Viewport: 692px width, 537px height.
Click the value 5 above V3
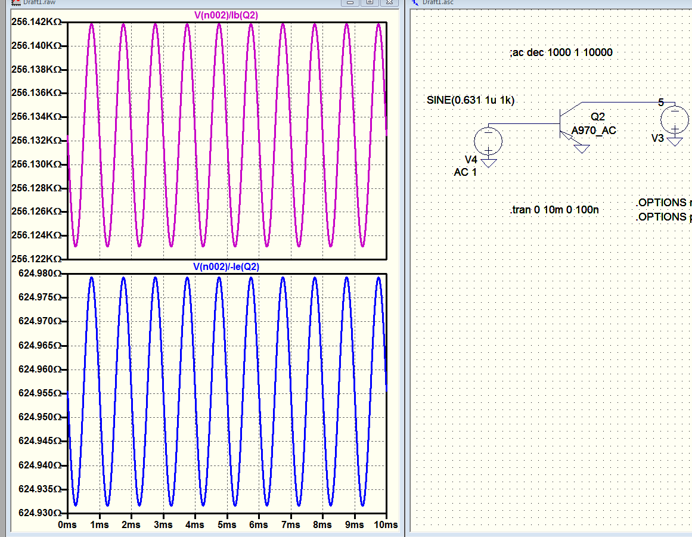point(660,103)
